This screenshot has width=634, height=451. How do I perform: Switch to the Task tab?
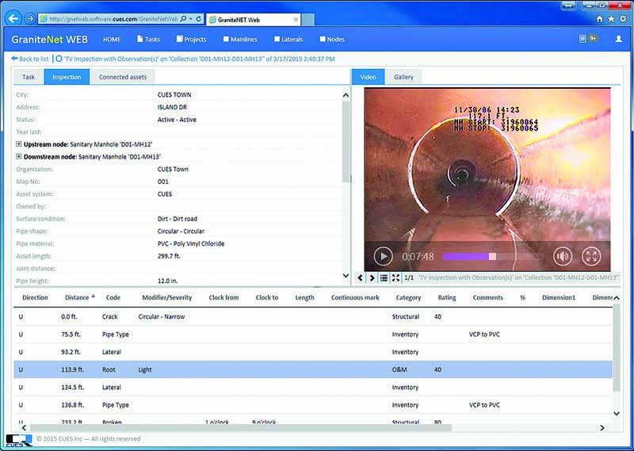click(x=29, y=77)
